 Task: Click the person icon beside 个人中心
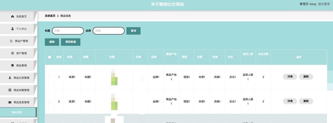12,29
